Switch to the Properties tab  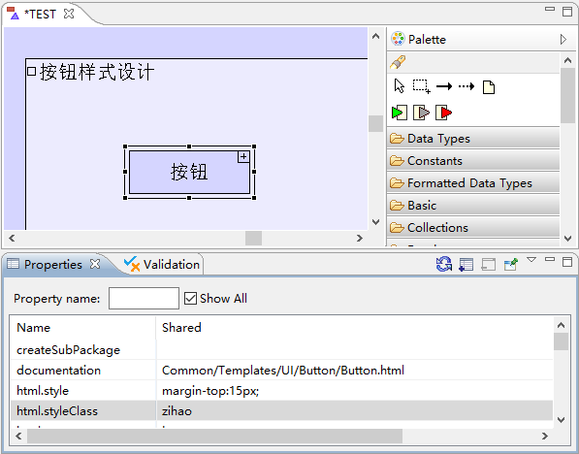point(53,265)
